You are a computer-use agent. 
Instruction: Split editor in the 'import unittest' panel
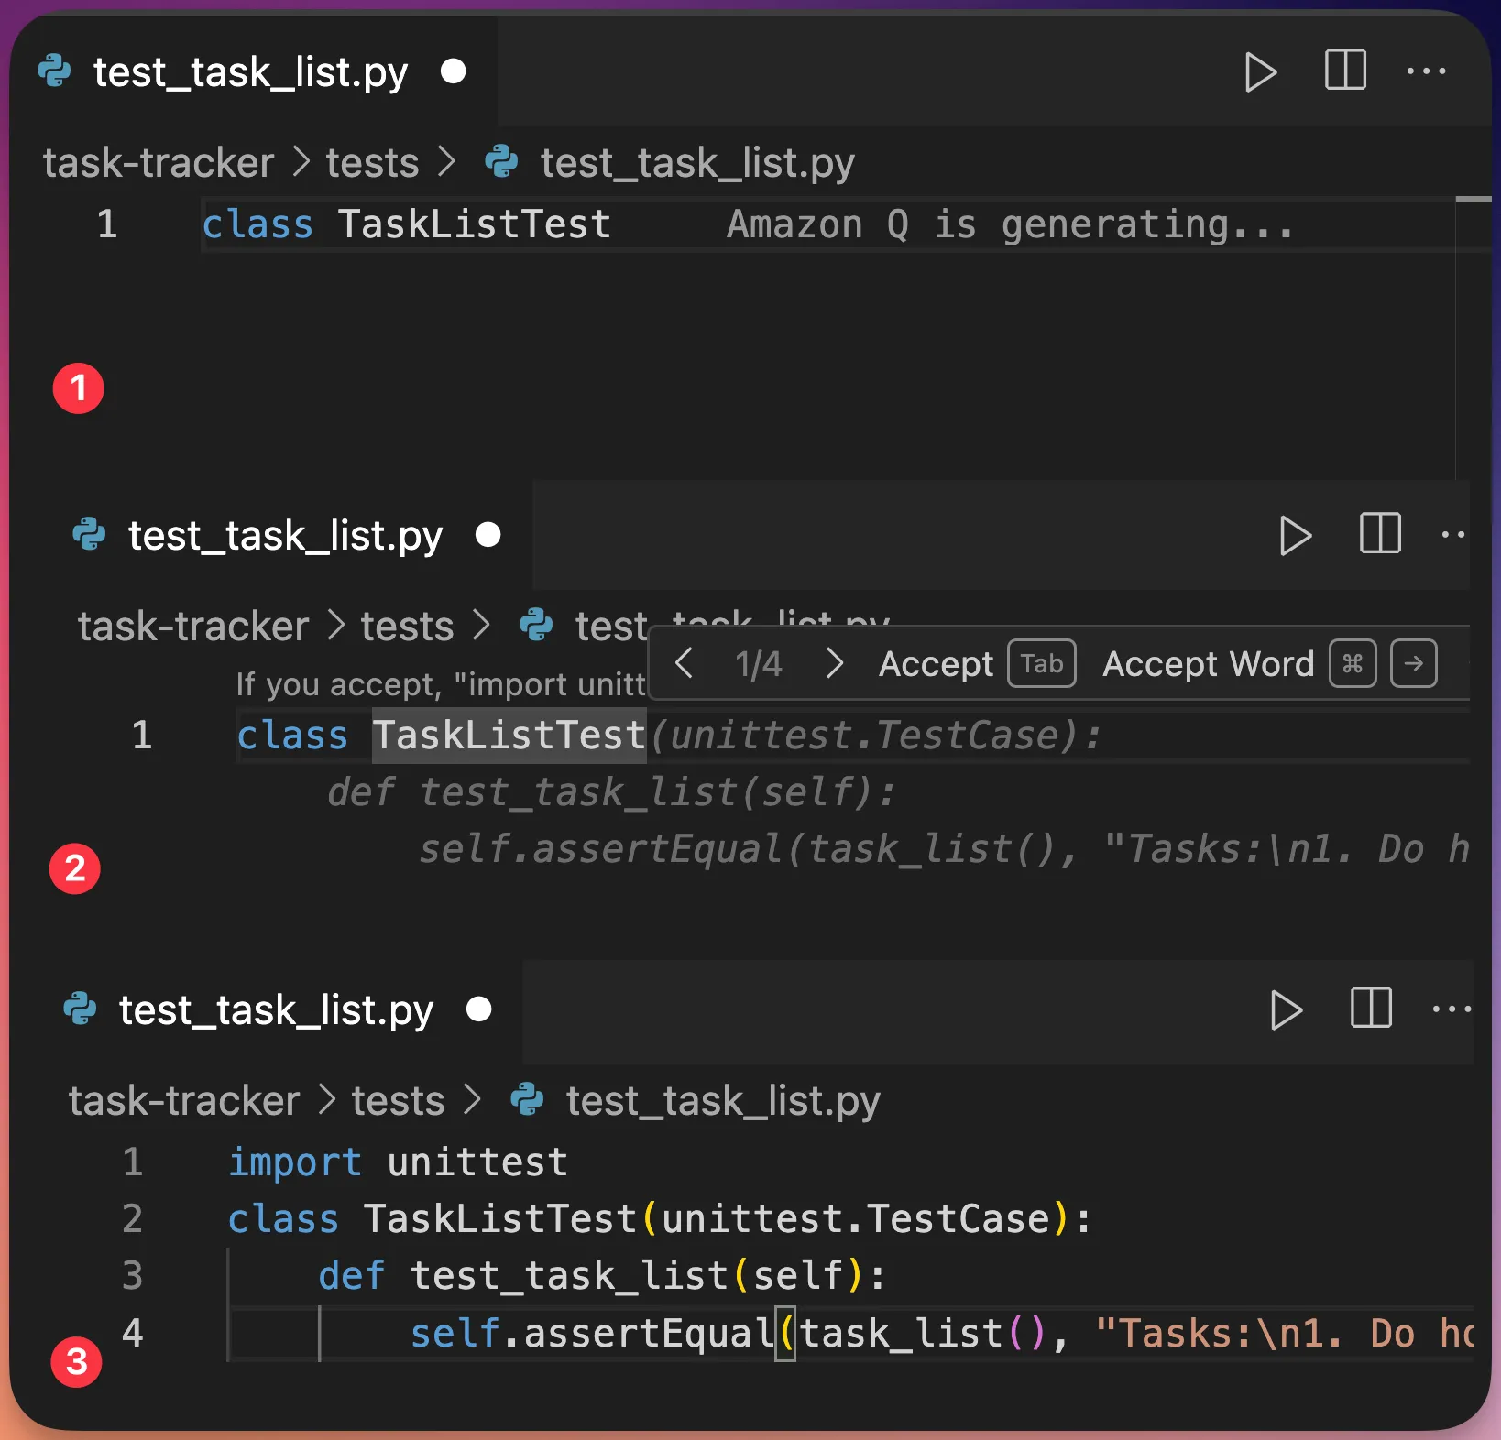1371,1008
